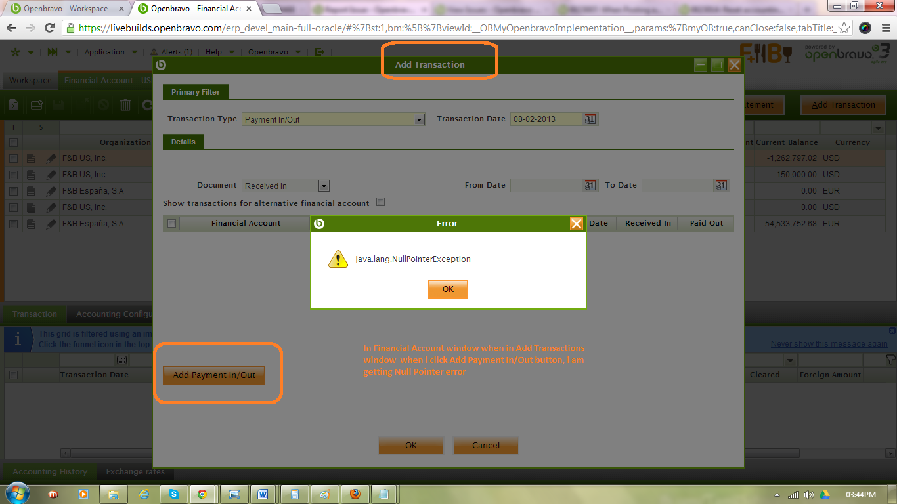897x504 pixels.
Task: Click OK in the NullPointerException error dialog
Action: tap(448, 289)
